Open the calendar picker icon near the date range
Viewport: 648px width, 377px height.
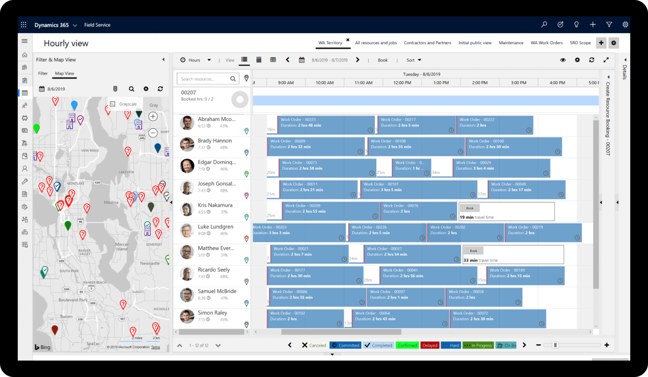(301, 60)
